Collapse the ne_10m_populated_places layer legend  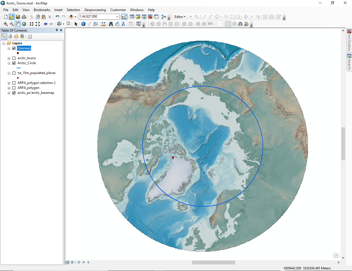pos(9,73)
